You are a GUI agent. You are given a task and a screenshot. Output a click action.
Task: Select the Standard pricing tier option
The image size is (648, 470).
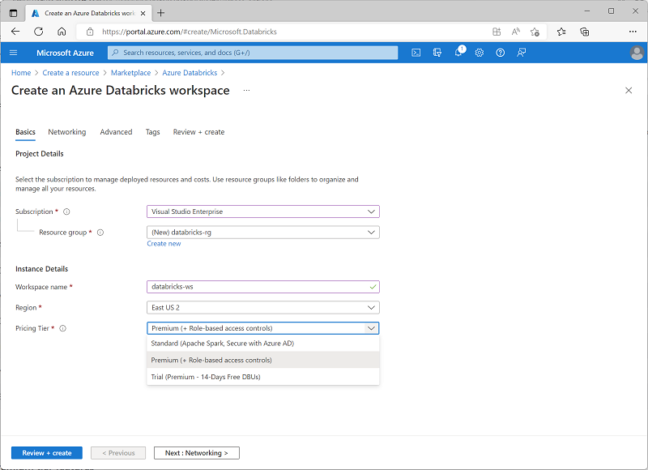click(262, 344)
